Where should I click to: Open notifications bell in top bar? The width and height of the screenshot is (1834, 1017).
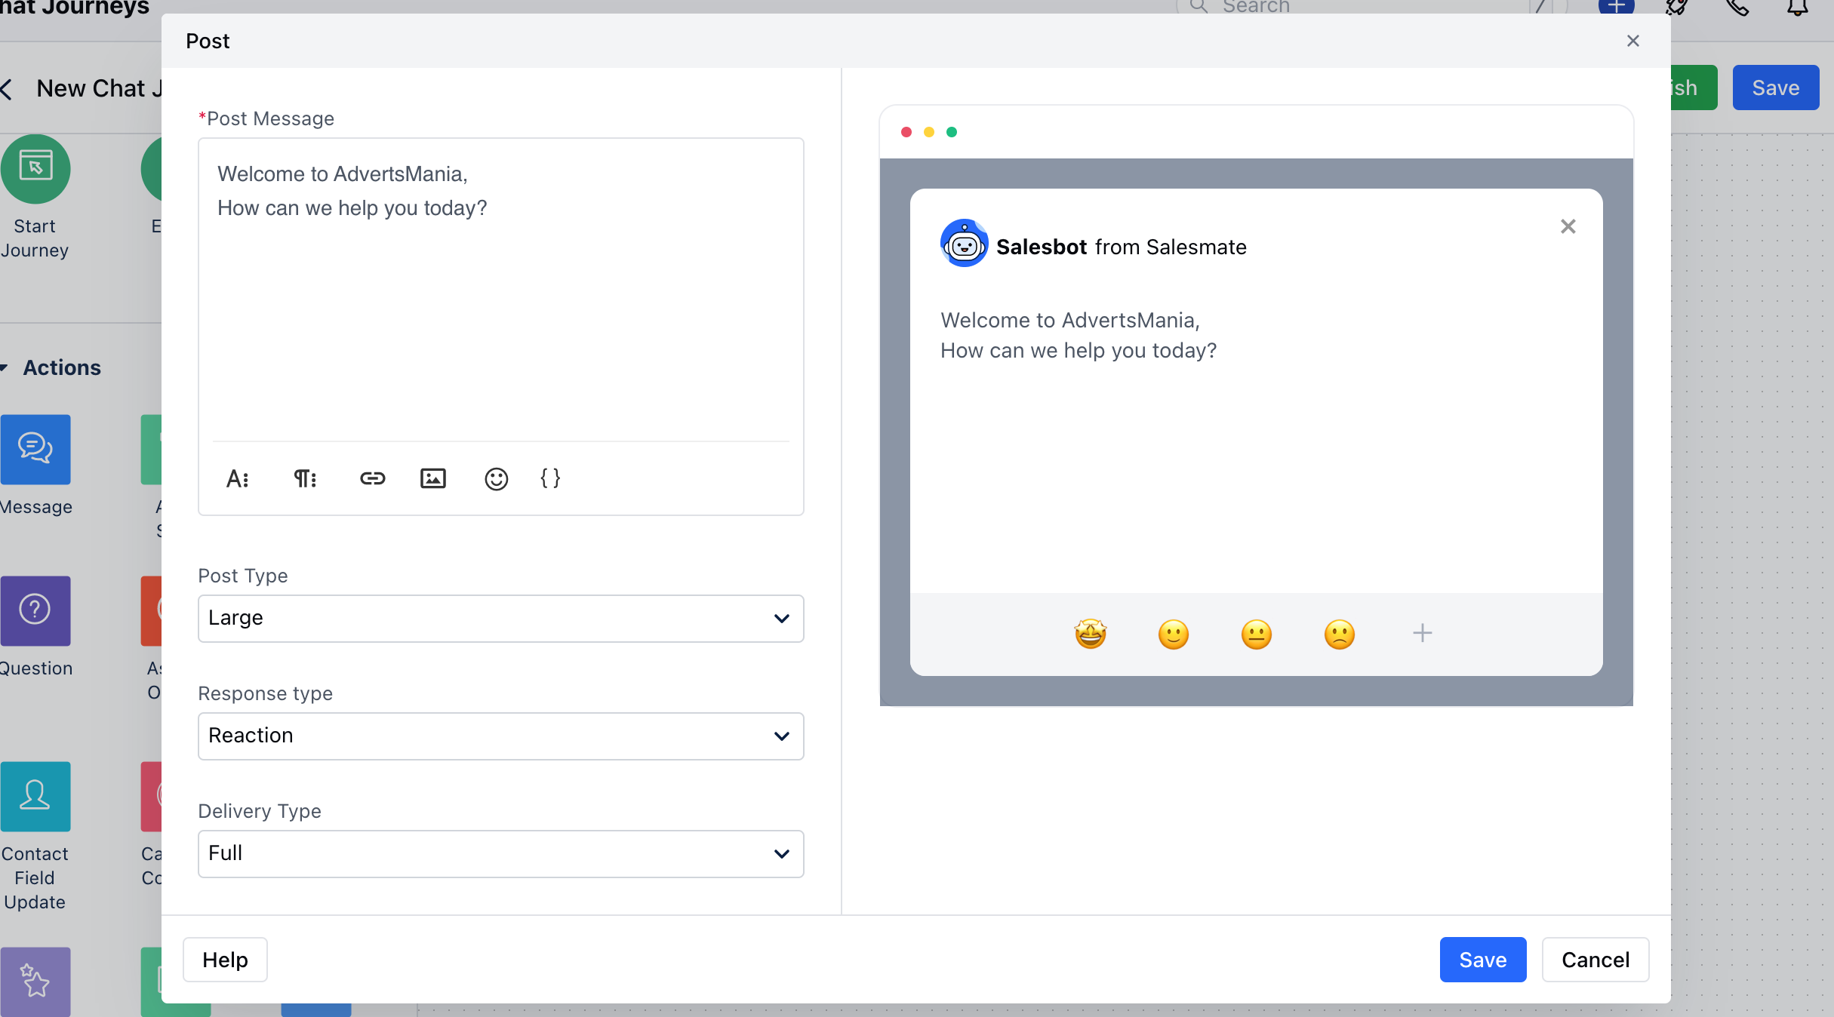[x=1797, y=7]
